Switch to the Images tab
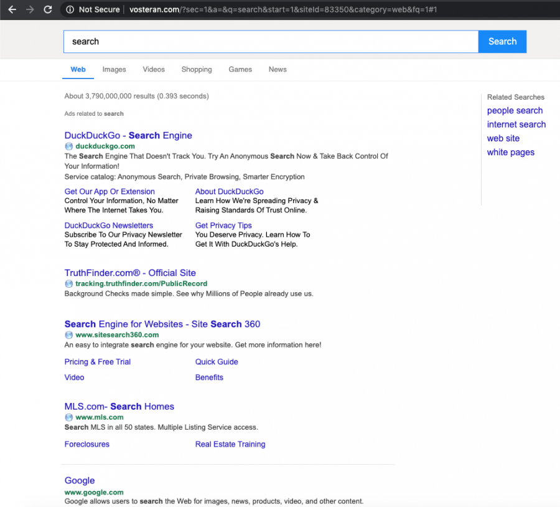Screen dimensions: 560x507 (114, 69)
